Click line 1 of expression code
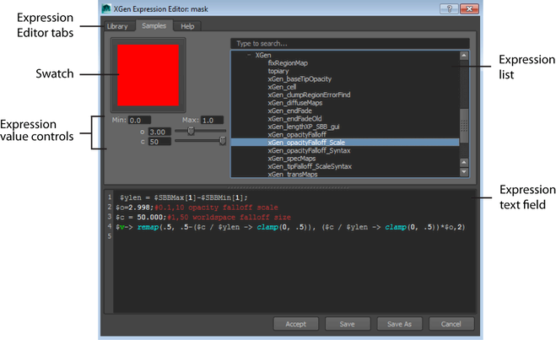Image resolution: width=556 pixels, height=340 pixels. pos(184,197)
